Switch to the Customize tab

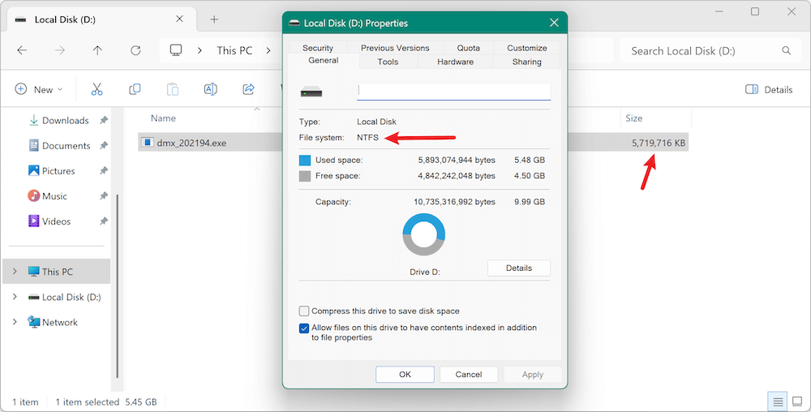point(526,48)
